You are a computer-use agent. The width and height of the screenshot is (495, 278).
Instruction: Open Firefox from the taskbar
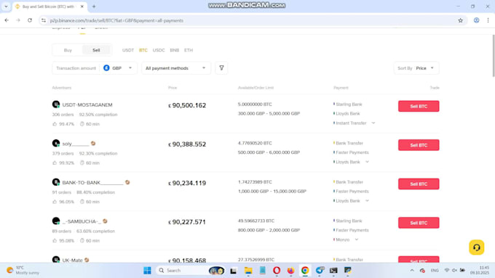(x=290, y=271)
